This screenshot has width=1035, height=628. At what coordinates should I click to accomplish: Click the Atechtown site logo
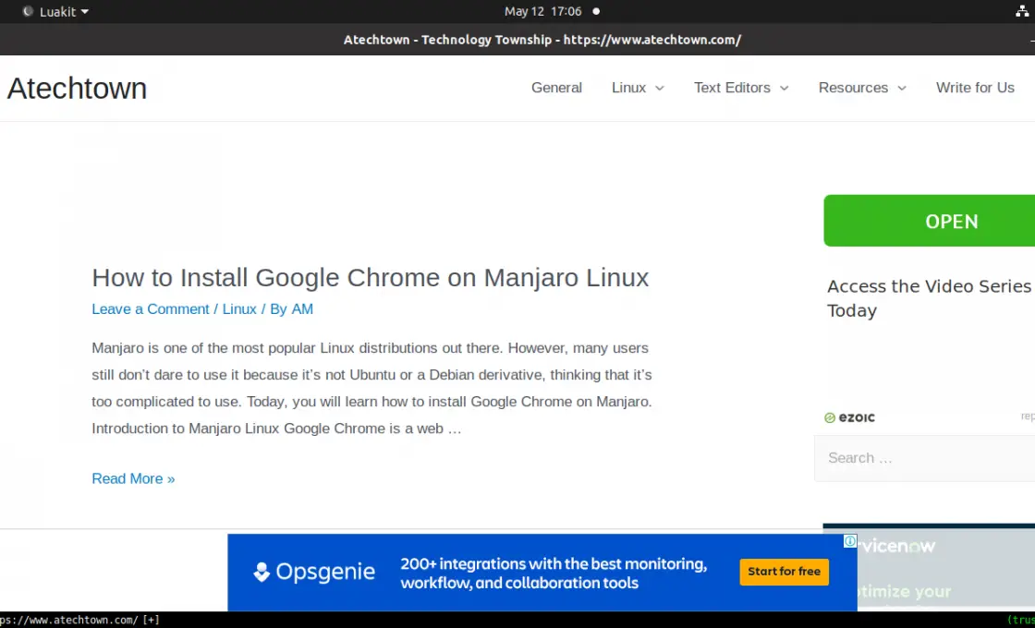pos(78,89)
